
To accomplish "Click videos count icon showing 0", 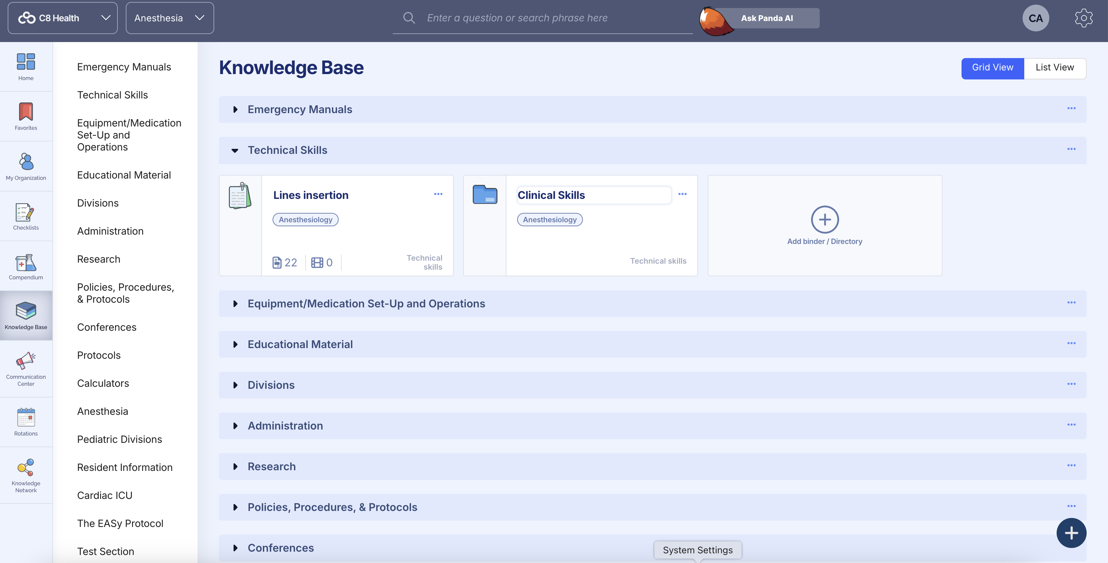I will [x=317, y=262].
